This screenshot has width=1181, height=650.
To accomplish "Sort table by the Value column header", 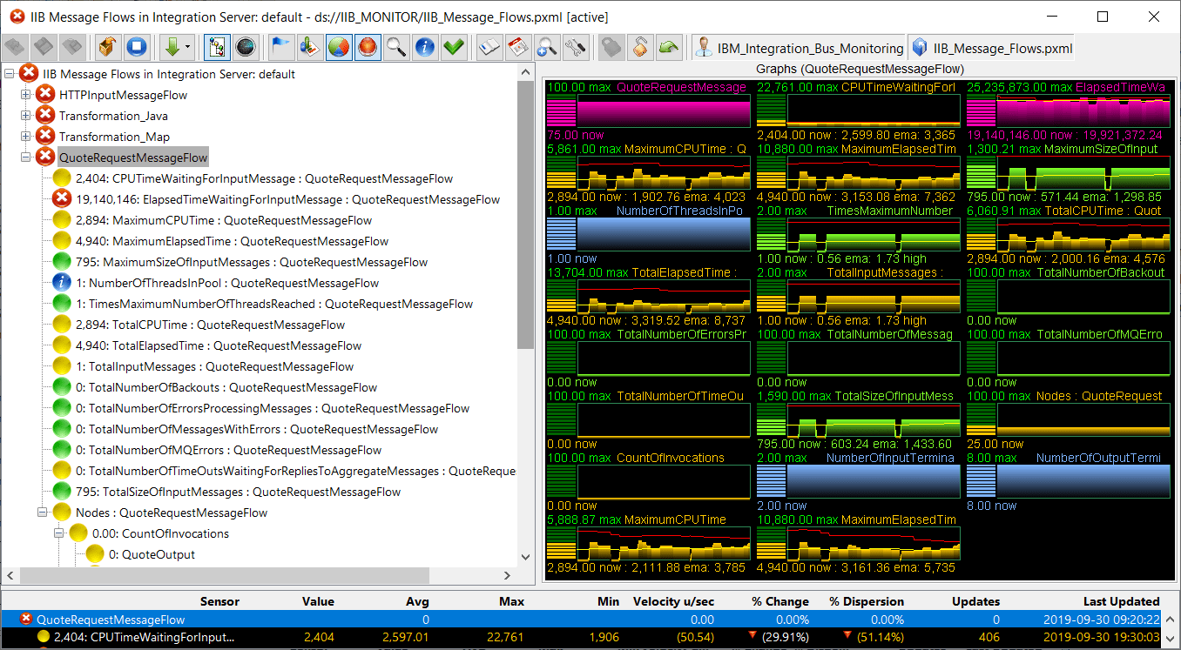I will point(318,601).
